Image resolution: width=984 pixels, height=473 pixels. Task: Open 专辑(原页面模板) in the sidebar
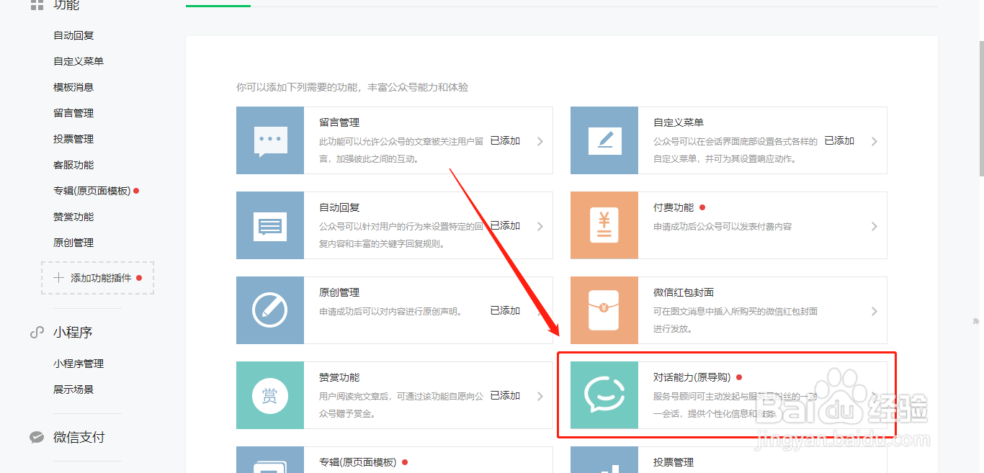pyautogui.click(x=92, y=191)
